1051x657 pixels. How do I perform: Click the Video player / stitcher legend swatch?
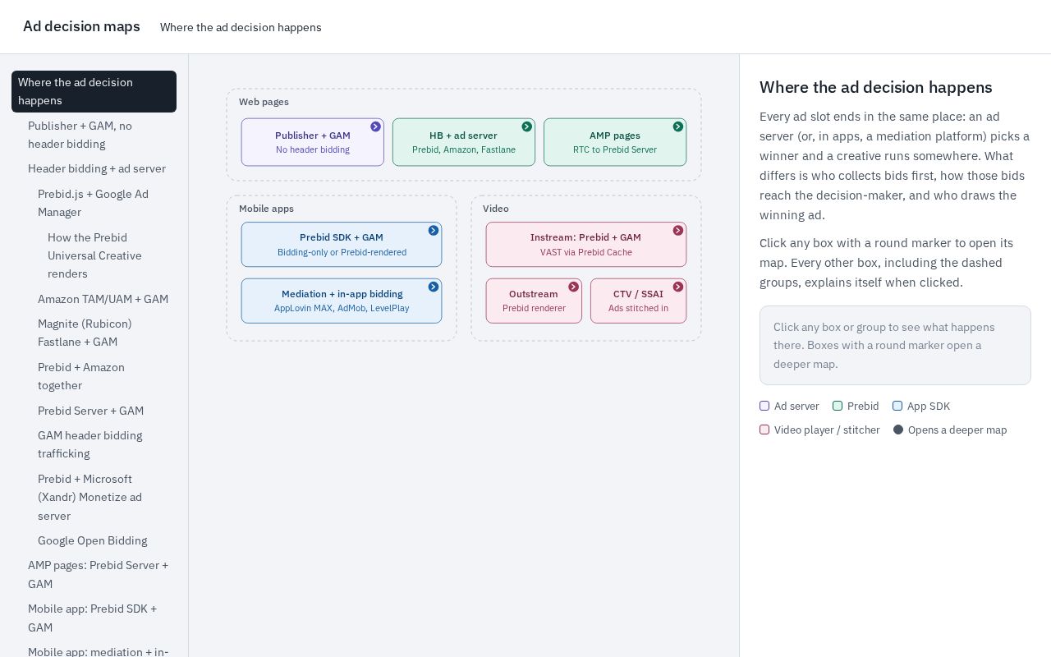pos(764,430)
